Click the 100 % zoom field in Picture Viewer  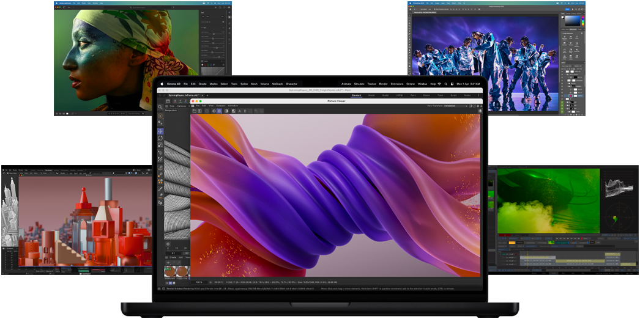coord(199,282)
